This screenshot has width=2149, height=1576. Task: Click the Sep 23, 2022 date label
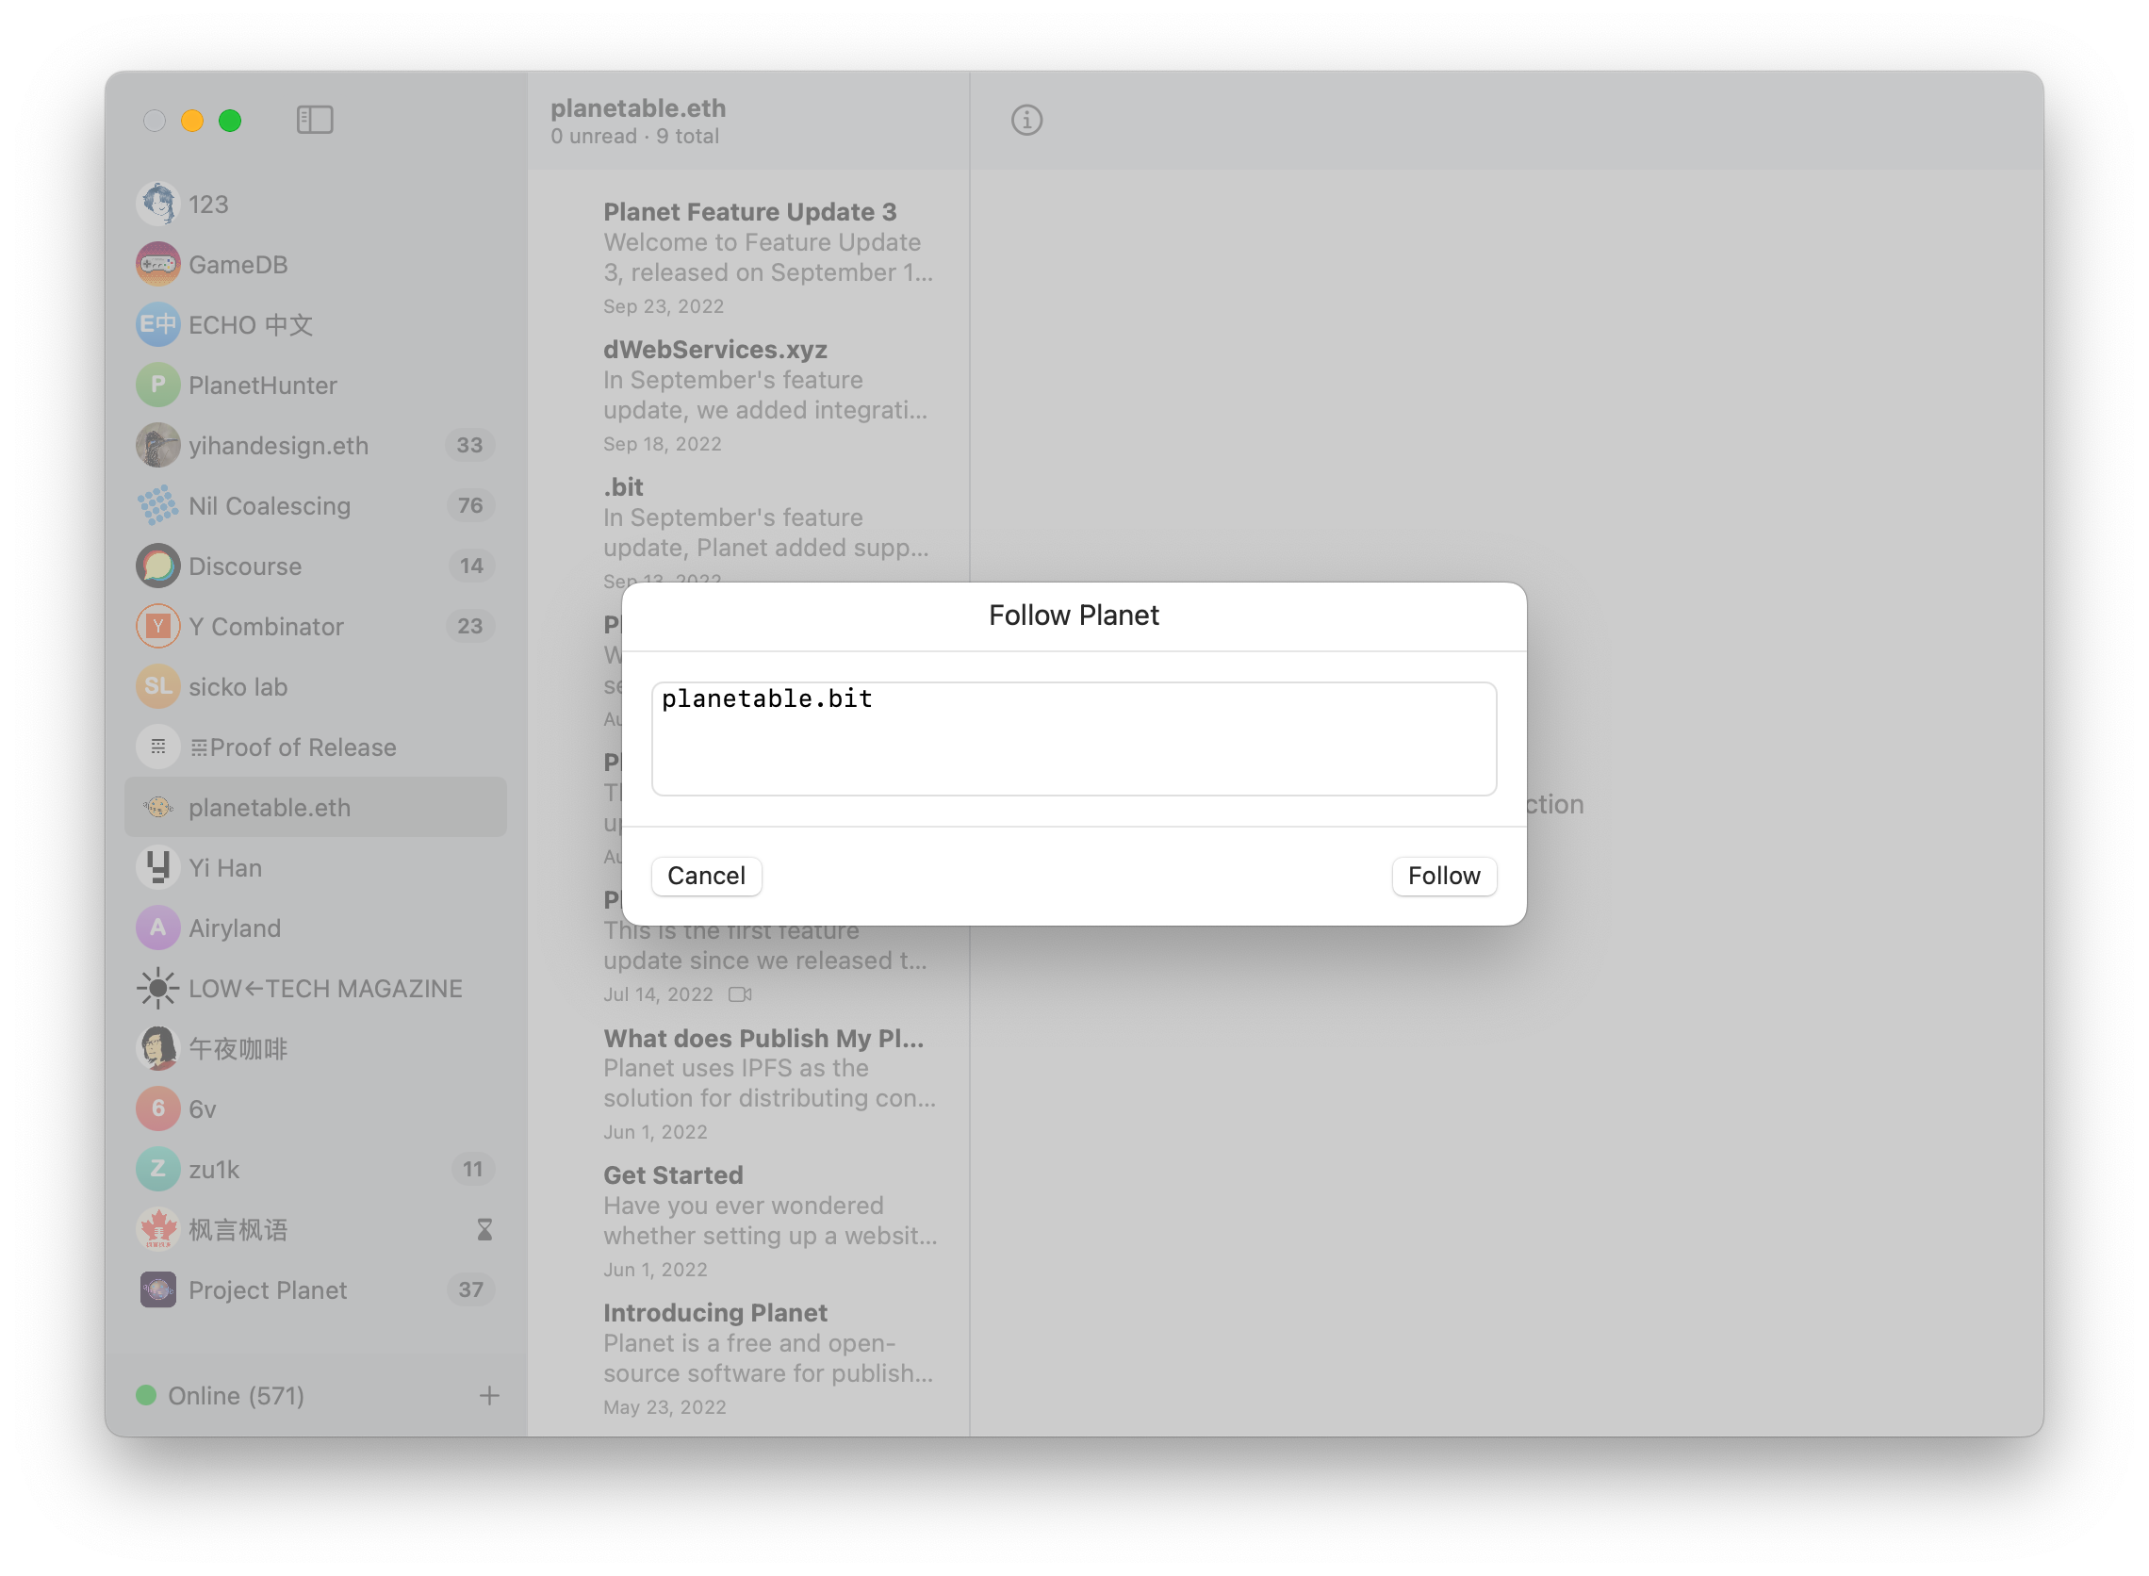(x=663, y=306)
